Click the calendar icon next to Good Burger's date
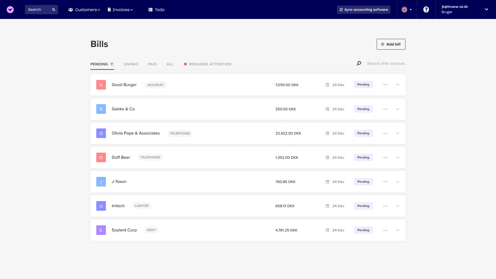The height and width of the screenshot is (279, 496). tap(327, 84)
